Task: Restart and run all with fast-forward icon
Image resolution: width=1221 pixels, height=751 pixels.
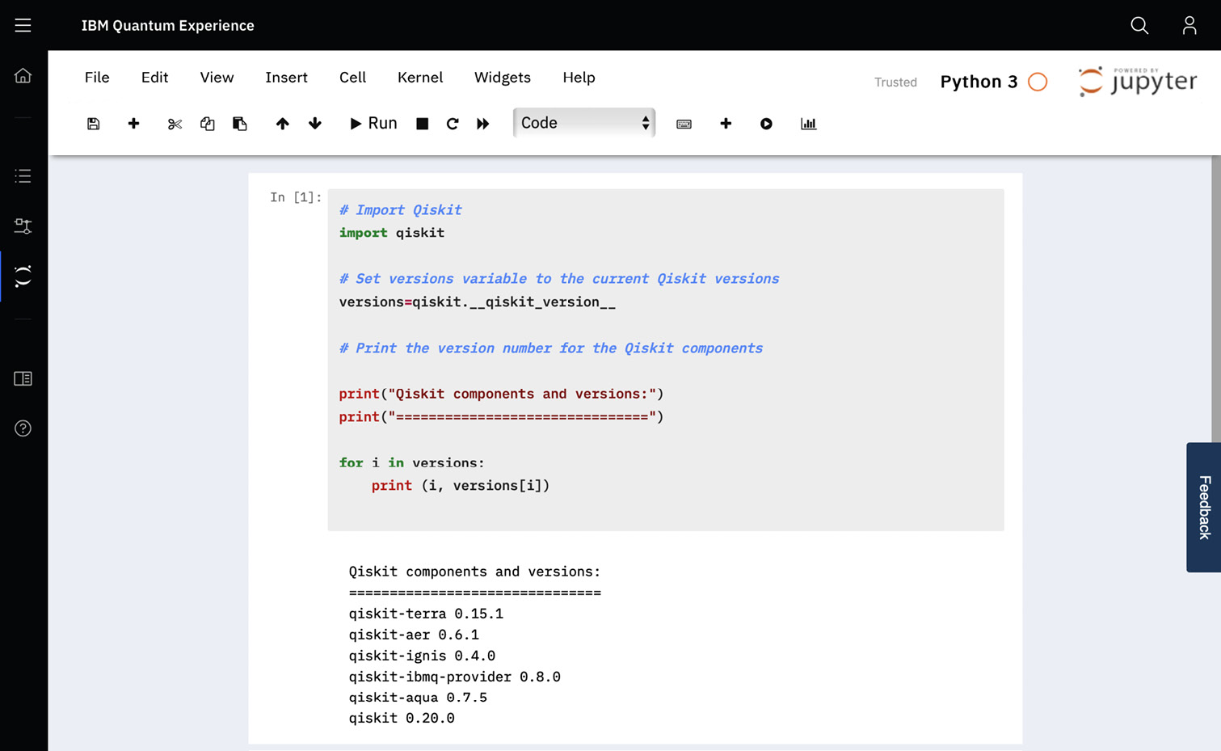Action: 483,124
